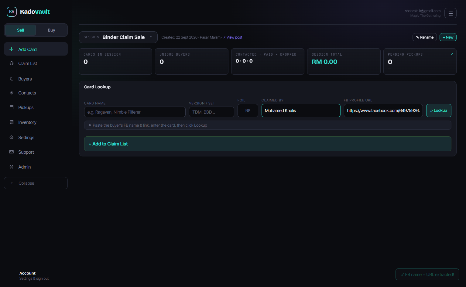Switch to Buy mode

tap(51, 30)
